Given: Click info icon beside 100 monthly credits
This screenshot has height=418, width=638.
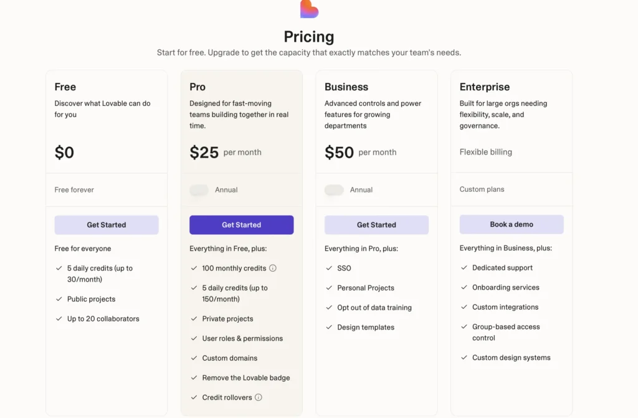Looking at the screenshot, I should 273,268.
